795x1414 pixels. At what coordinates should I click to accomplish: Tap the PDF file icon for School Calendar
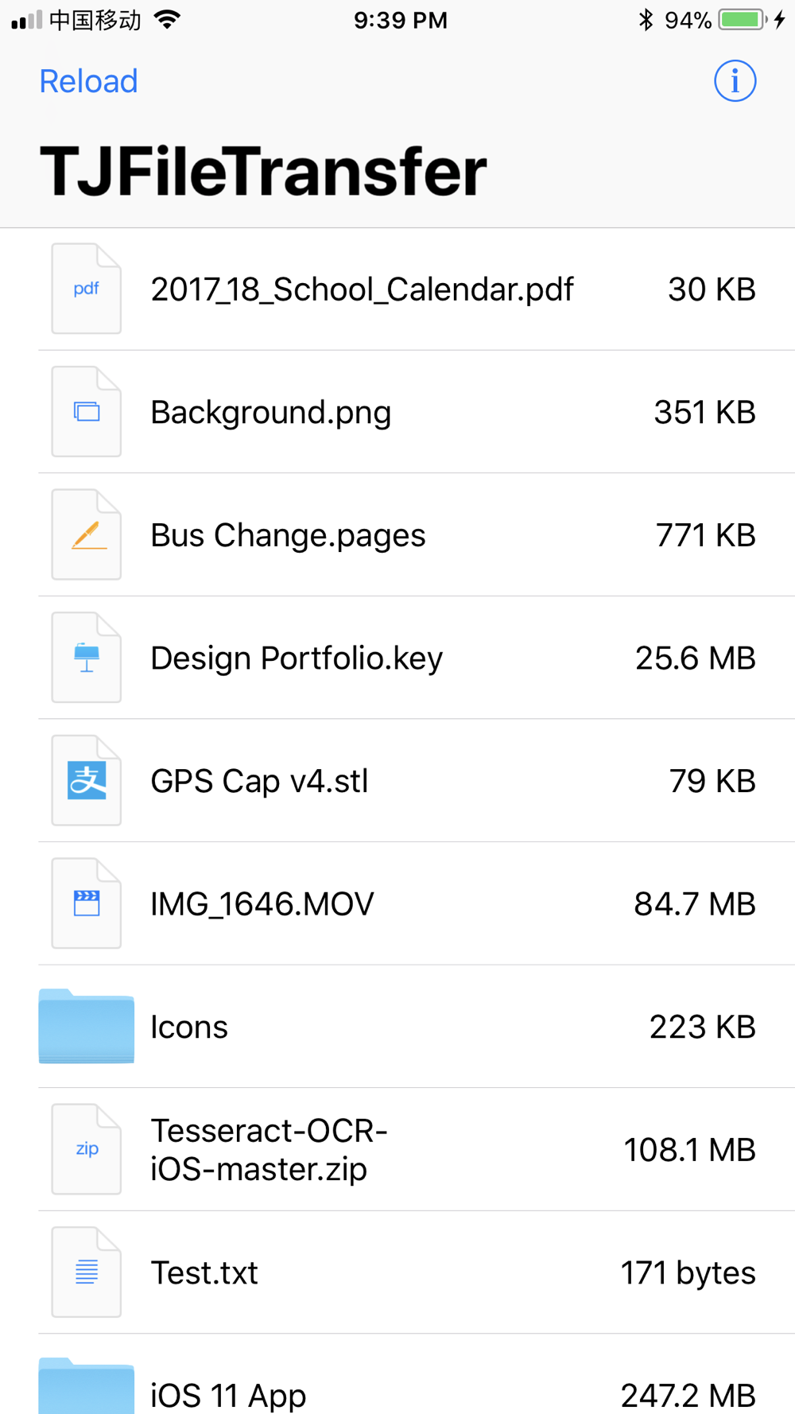[x=87, y=289]
